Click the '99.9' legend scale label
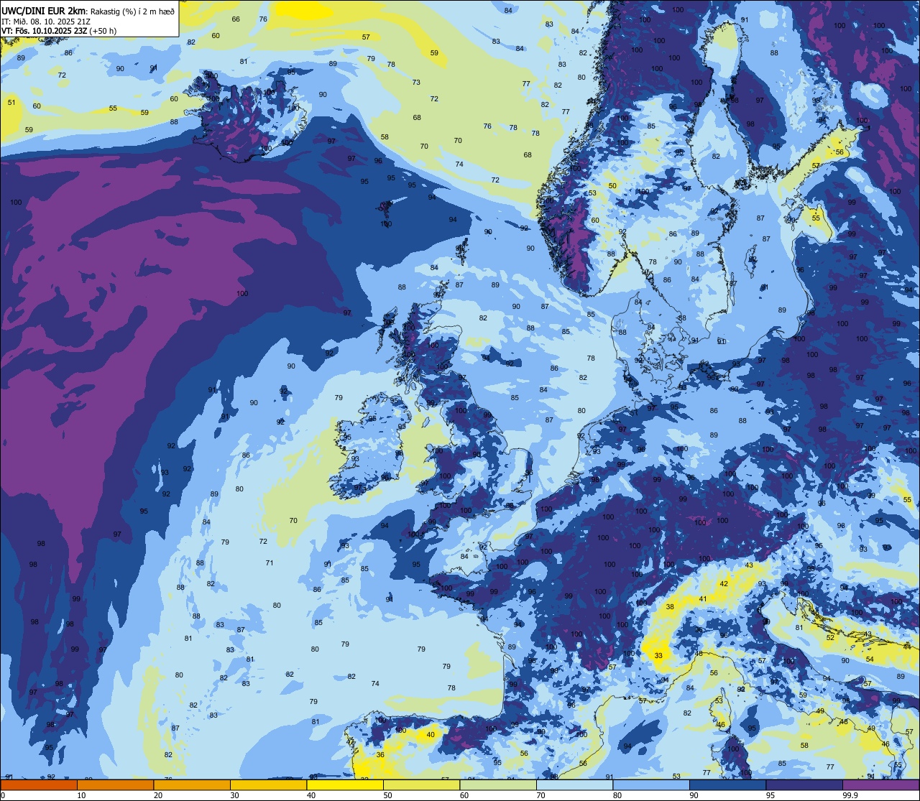Screen dimensions: 920x801 (x=850, y=795)
